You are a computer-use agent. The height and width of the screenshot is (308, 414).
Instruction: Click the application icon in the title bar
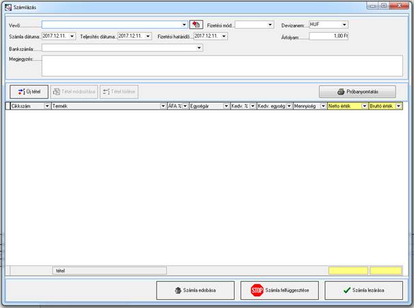pos(7,5)
